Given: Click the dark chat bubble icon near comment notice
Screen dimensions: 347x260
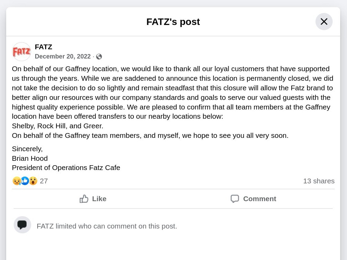Looking at the screenshot, I should (x=22, y=225).
